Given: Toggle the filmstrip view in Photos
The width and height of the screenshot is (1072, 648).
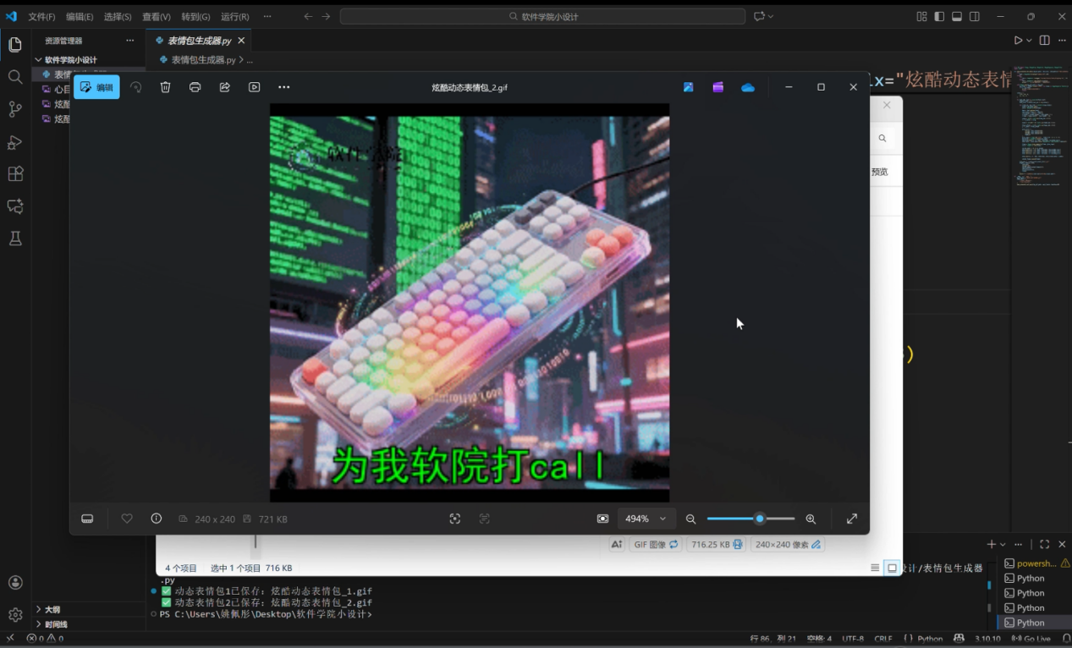Looking at the screenshot, I should [87, 519].
